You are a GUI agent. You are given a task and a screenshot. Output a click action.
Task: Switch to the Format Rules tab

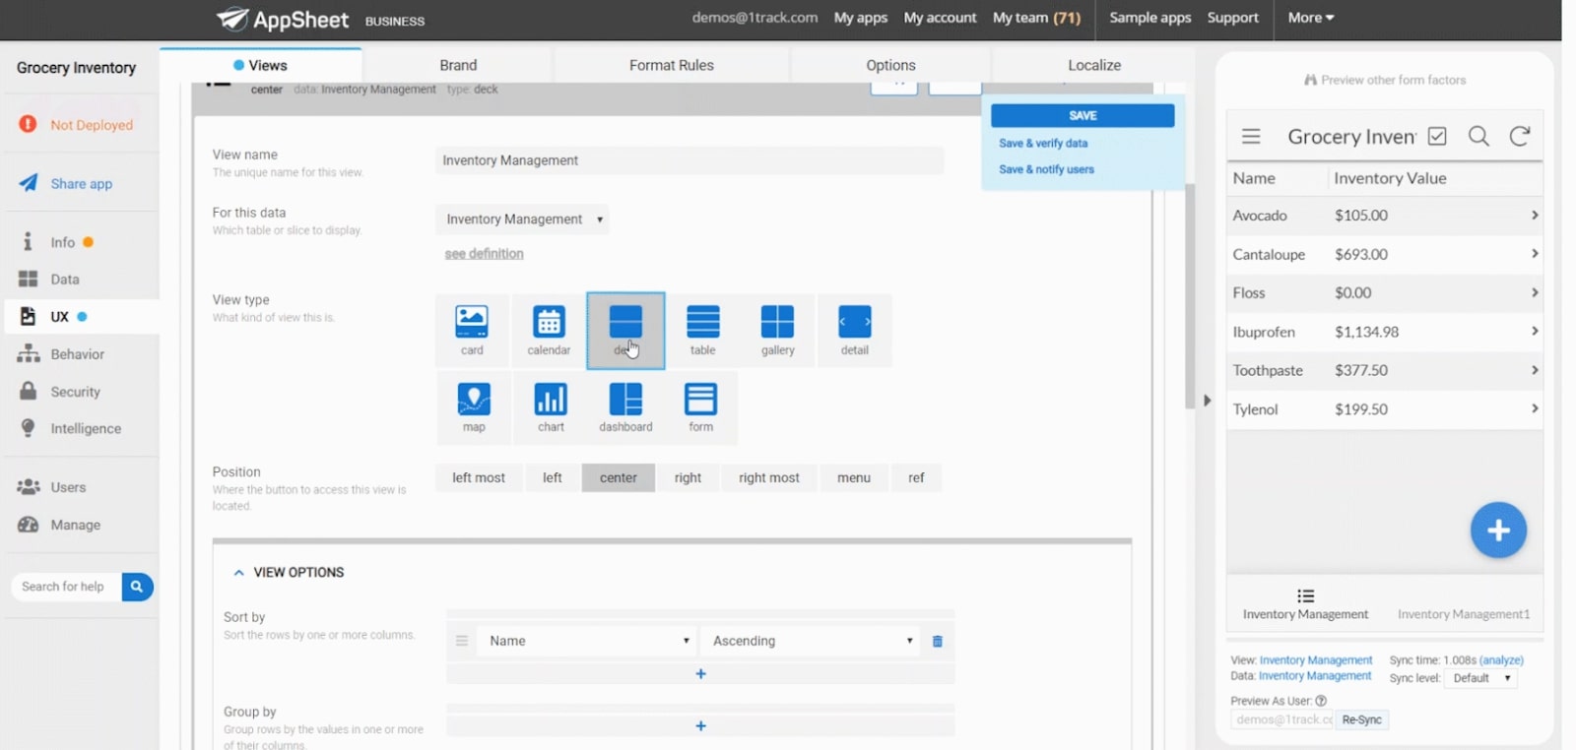pyautogui.click(x=672, y=65)
